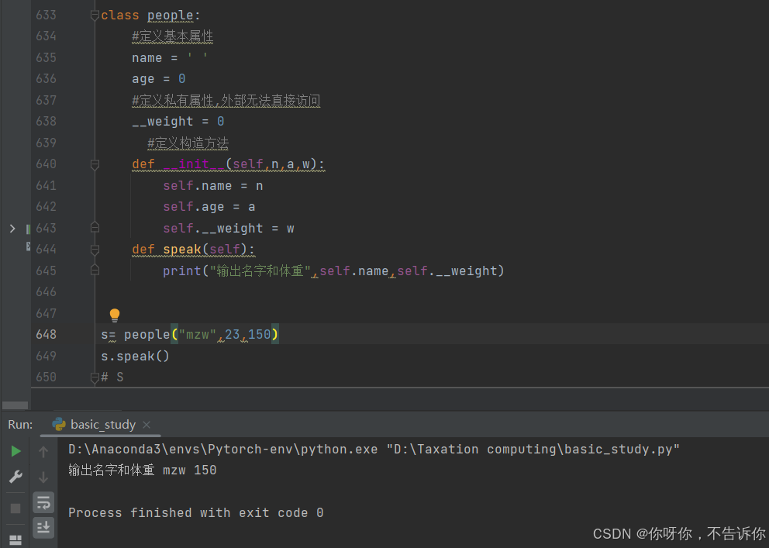
Task: Click the Up the Stack Trace arrow
Action: [x=43, y=451]
